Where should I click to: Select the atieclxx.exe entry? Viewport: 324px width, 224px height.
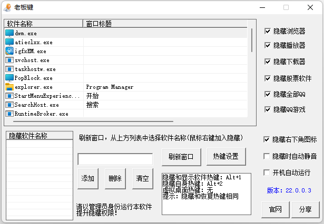click(34, 42)
